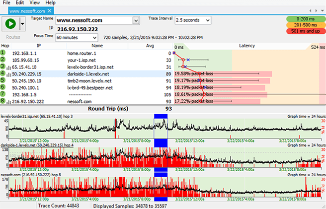Image resolution: width=326 pixels, height=209 pixels.
Task: Toggle the graph icon for hop 8
Action: tap(8, 101)
